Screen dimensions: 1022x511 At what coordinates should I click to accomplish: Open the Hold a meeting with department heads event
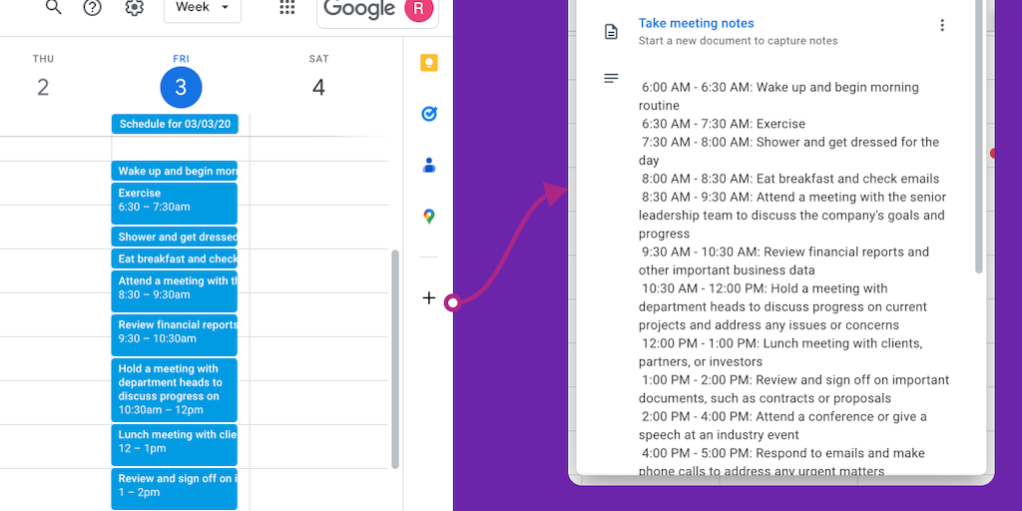(x=175, y=390)
